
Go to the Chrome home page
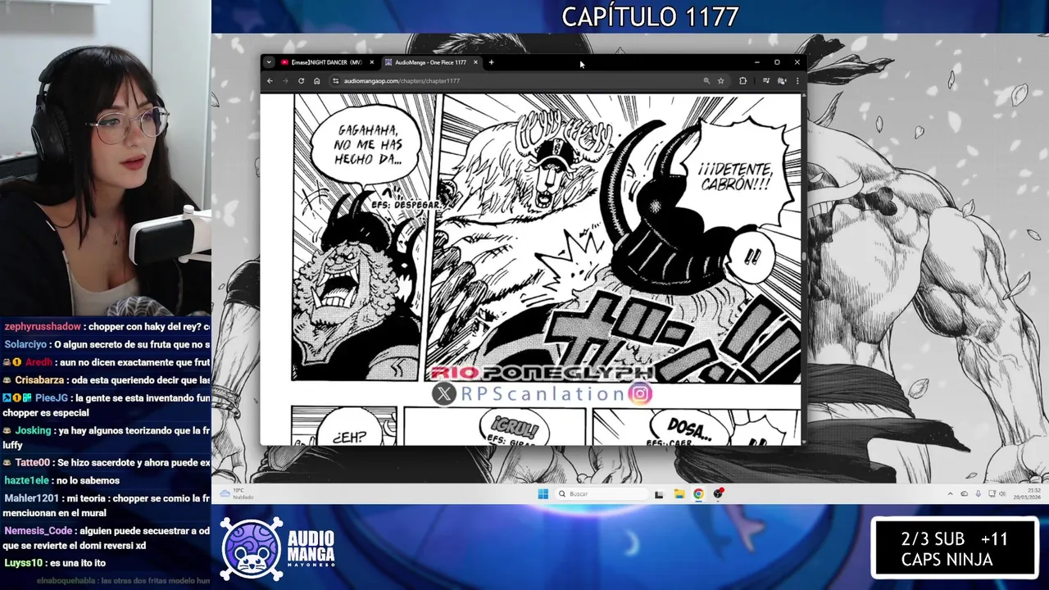pos(316,81)
